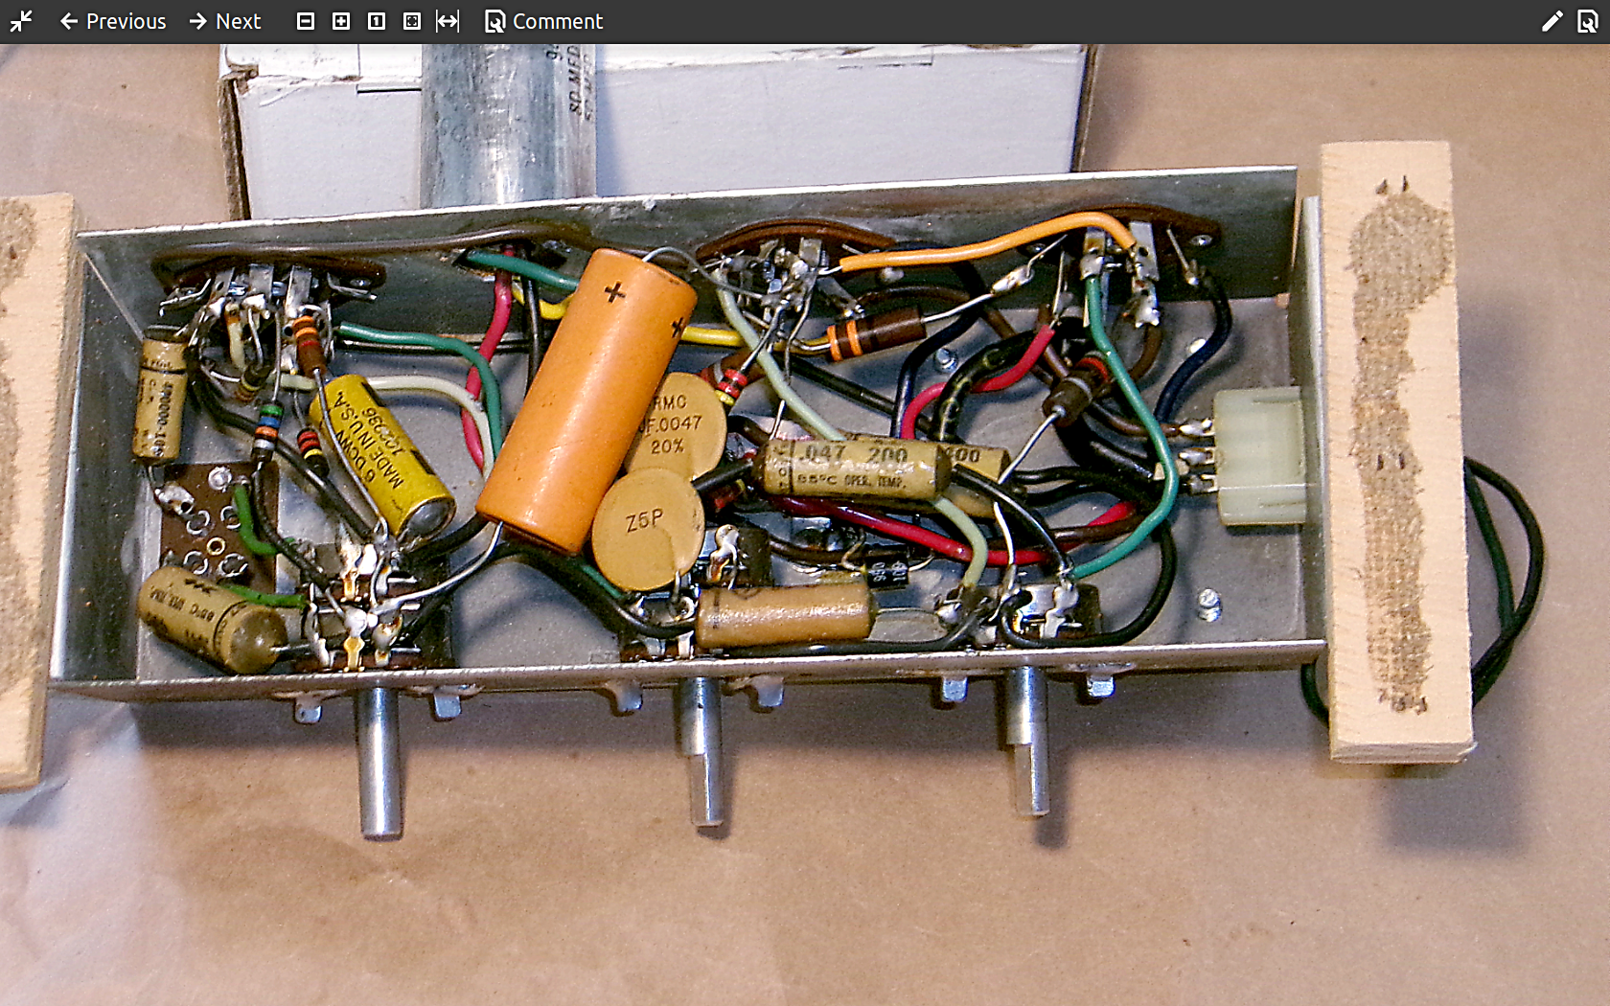Click the wooden block on the right

point(1396,450)
